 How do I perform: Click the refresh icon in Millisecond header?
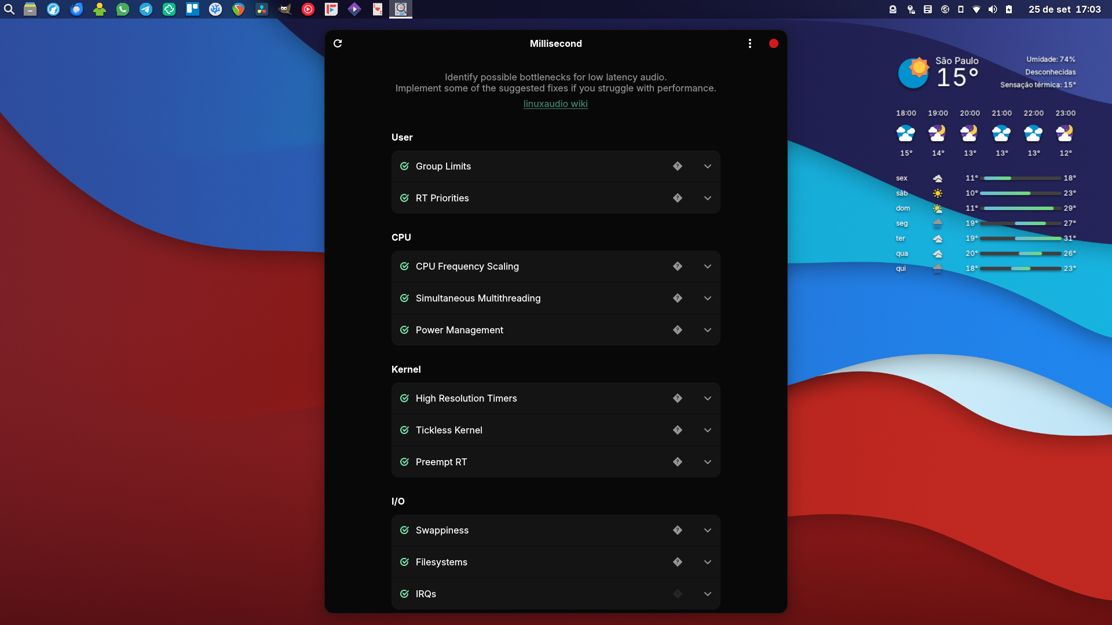[338, 43]
